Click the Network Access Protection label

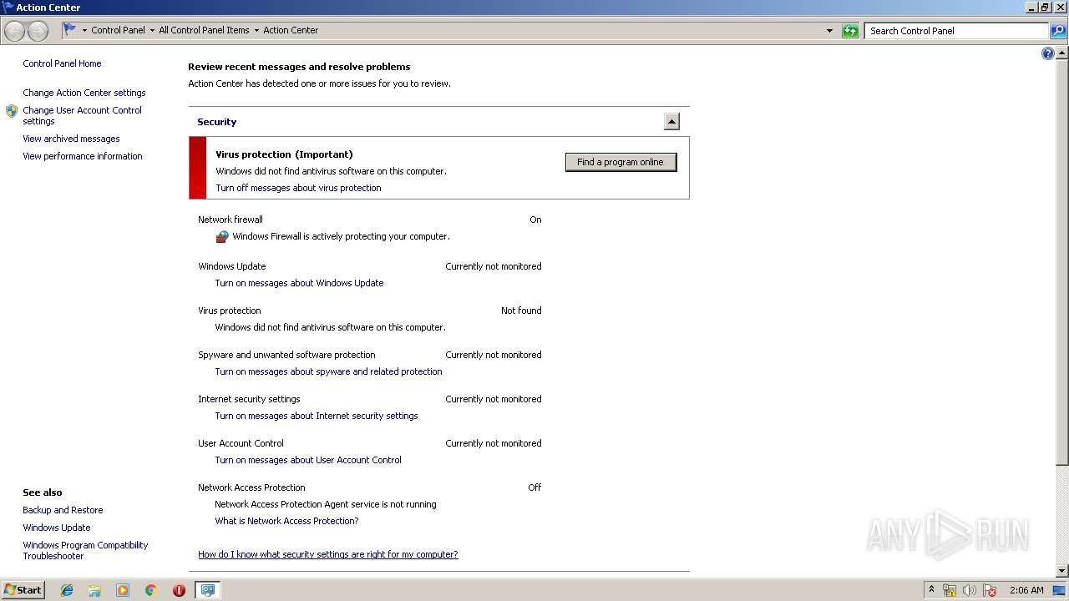coord(251,487)
